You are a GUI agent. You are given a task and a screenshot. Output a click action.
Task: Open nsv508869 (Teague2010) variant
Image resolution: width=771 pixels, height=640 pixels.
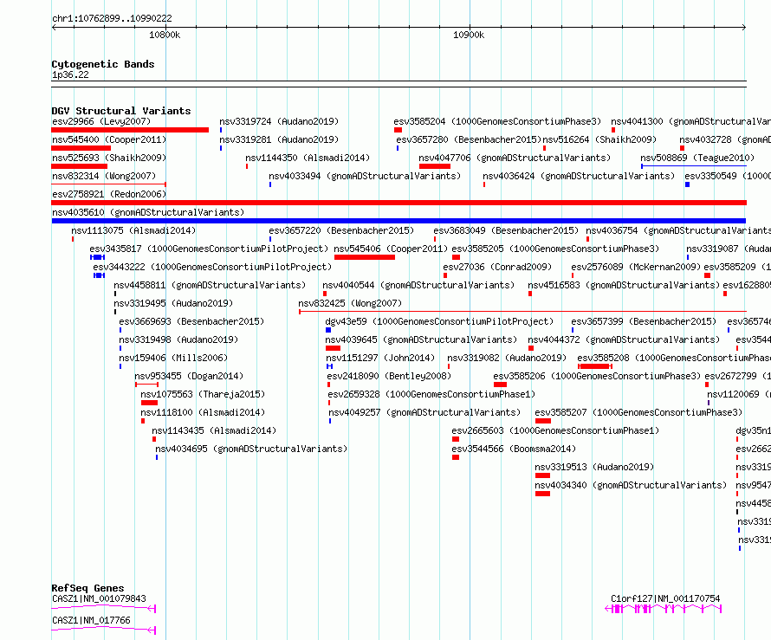pyautogui.click(x=697, y=158)
